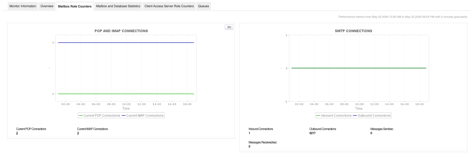Click the 10:00 tick on POP/IMAP chart
The height and width of the screenshot is (155, 471).
coord(126,104)
